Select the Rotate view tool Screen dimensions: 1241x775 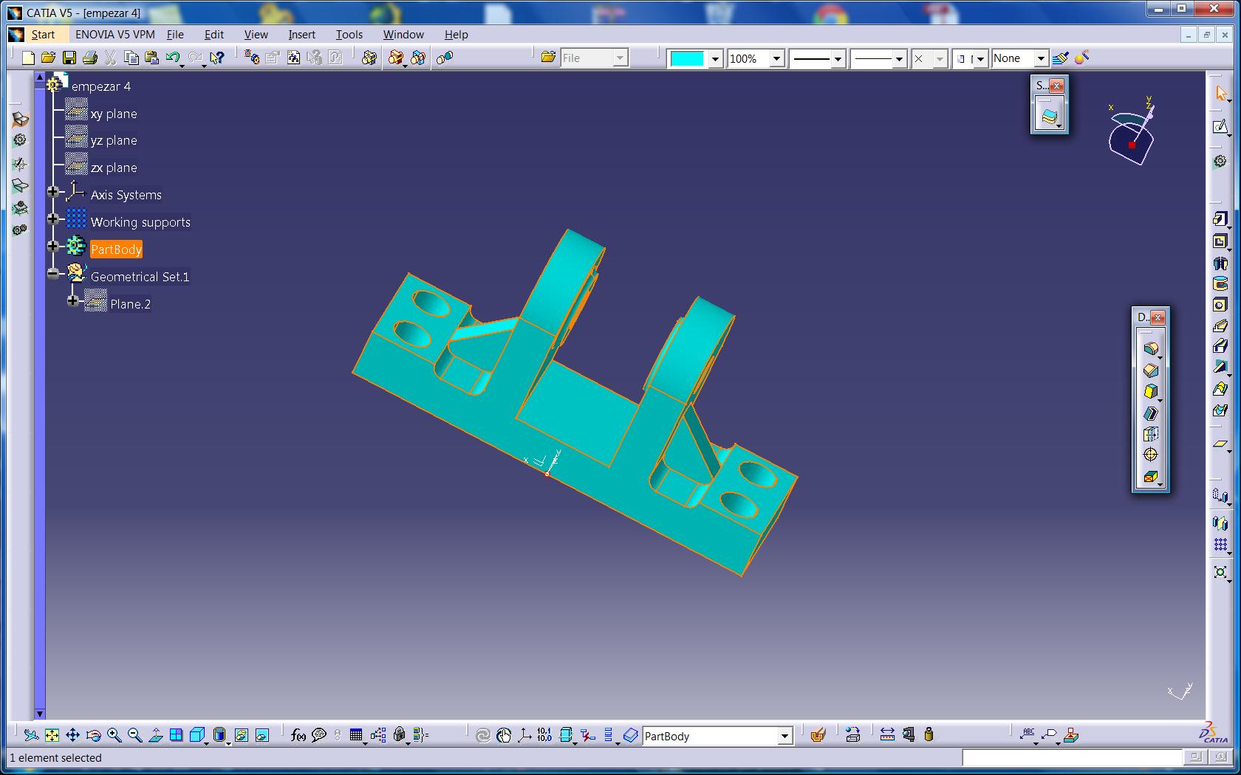pos(93,735)
